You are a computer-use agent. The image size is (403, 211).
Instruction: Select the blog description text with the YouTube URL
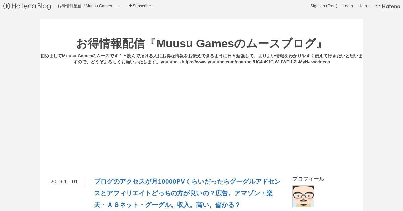(201, 59)
